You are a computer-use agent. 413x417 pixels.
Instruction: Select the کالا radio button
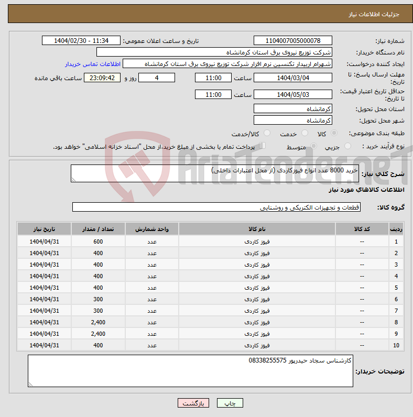tap(334, 133)
